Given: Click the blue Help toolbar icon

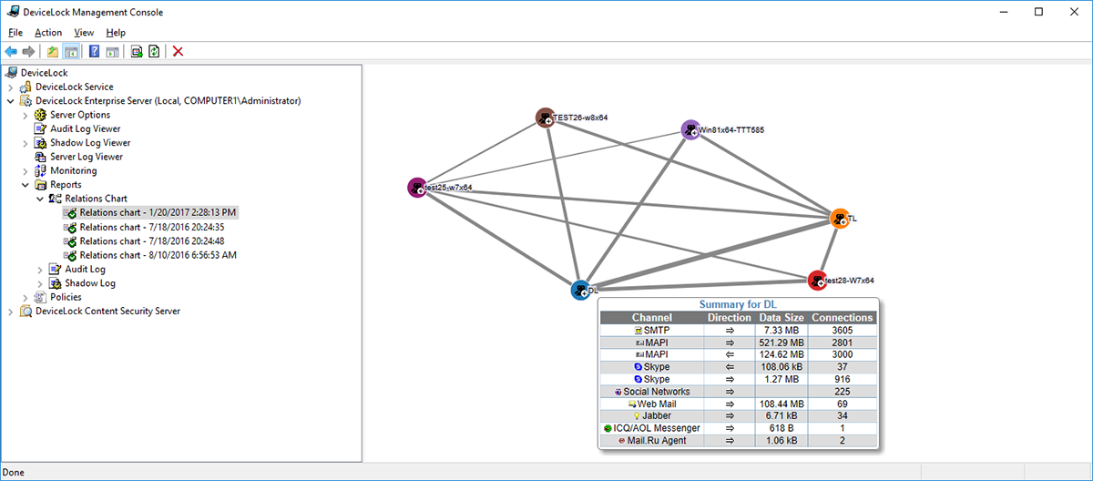Looking at the screenshot, I should (94, 51).
